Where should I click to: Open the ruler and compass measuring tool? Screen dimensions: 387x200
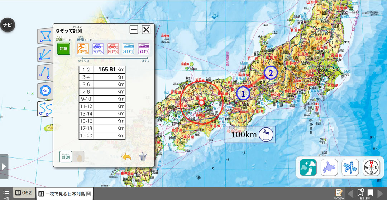(350, 167)
